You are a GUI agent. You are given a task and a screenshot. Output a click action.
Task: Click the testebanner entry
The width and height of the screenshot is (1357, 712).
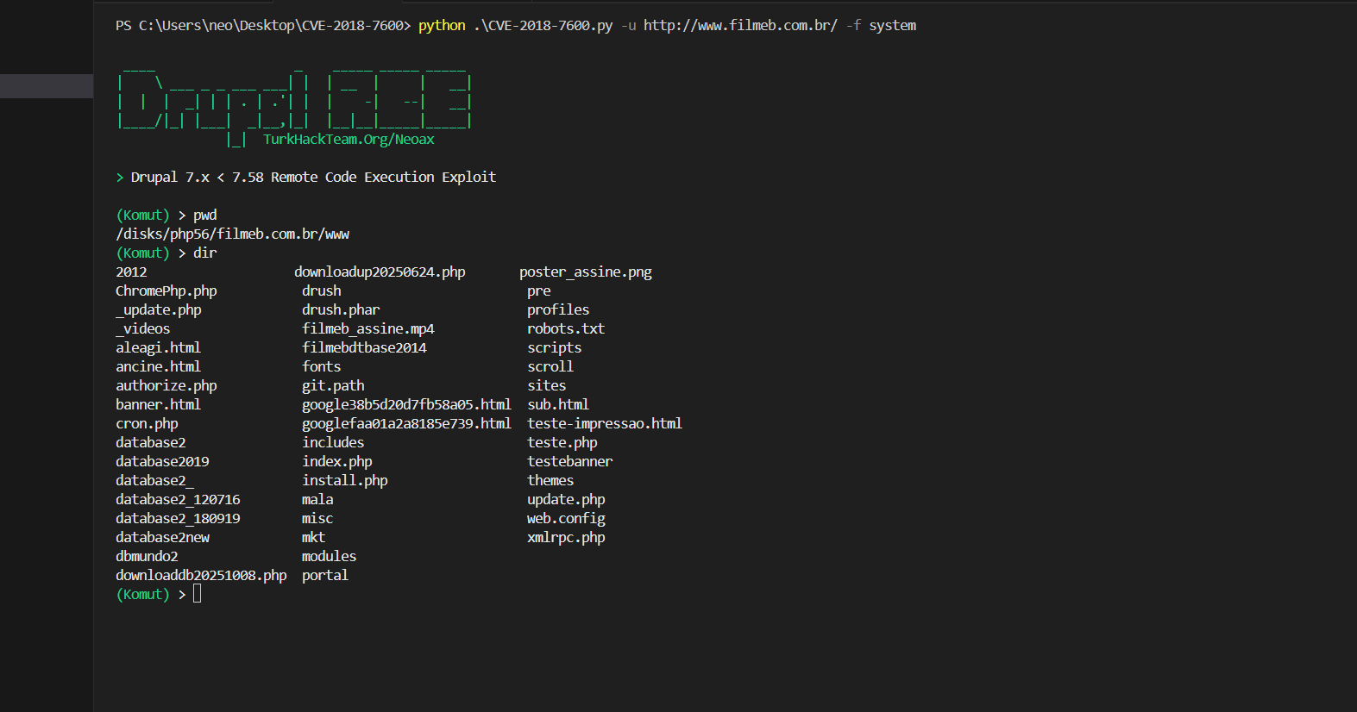coord(570,462)
